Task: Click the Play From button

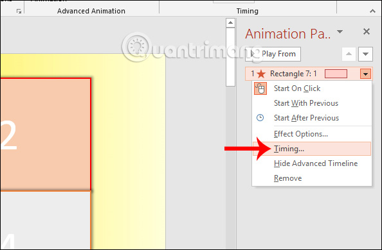Action: pyautogui.click(x=273, y=54)
